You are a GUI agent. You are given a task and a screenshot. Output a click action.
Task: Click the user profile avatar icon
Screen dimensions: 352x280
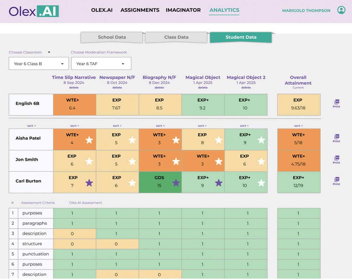pyautogui.click(x=341, y=10)
